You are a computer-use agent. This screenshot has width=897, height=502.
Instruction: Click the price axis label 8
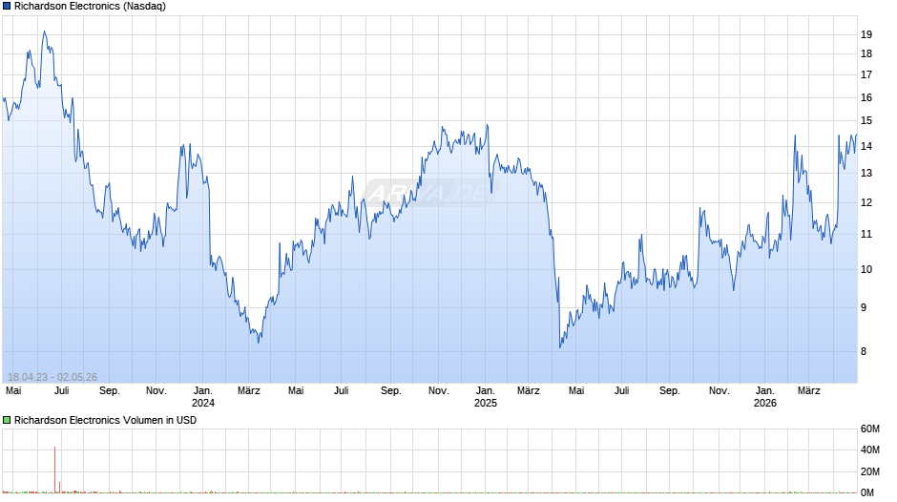[864, 352]
